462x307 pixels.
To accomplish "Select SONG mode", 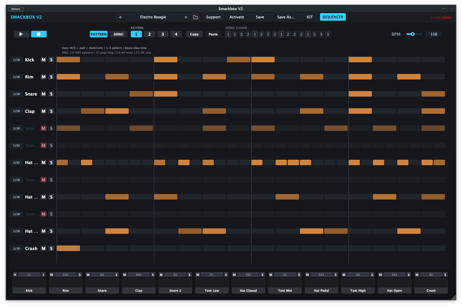I will point(119,34).
